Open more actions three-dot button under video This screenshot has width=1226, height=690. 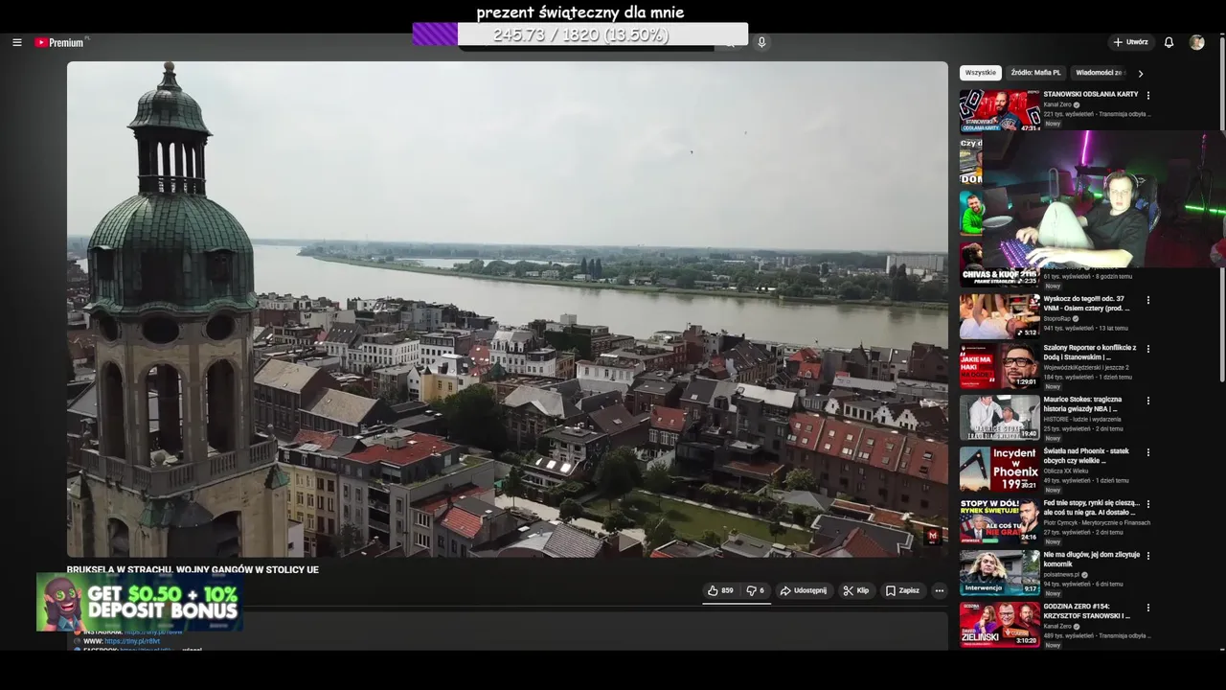(939, 590)
